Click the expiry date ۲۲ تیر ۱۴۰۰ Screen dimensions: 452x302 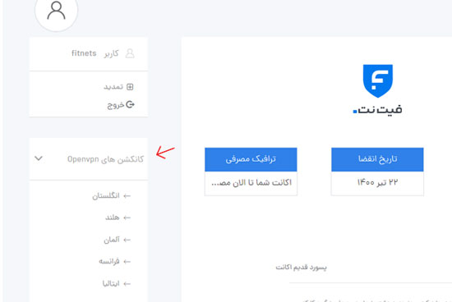coord(378,182)
